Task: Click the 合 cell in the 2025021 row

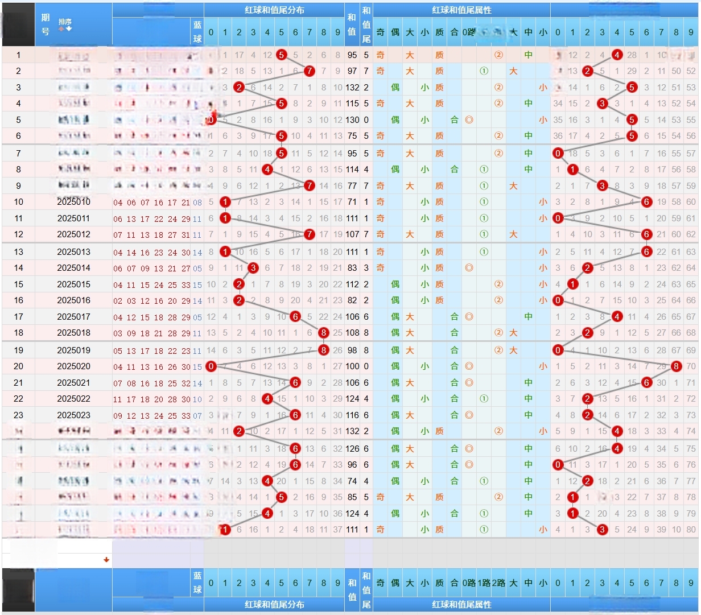Action: tap(454, 383)
